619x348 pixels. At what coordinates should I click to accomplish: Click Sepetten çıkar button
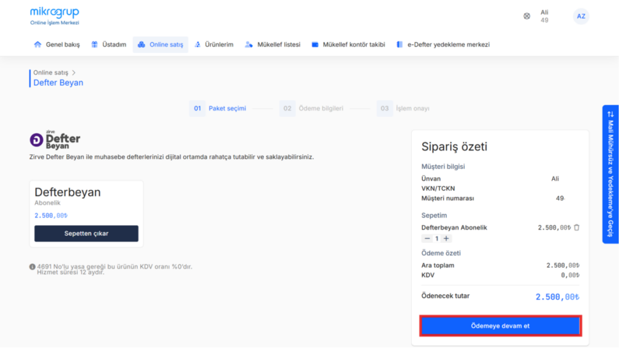[86, 234]
